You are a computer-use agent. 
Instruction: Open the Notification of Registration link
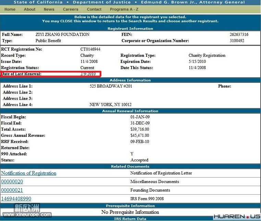tap(29, 173)
